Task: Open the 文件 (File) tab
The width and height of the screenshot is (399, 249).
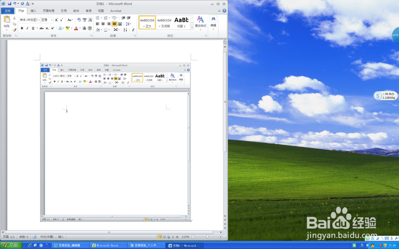Action: [8, 11]
